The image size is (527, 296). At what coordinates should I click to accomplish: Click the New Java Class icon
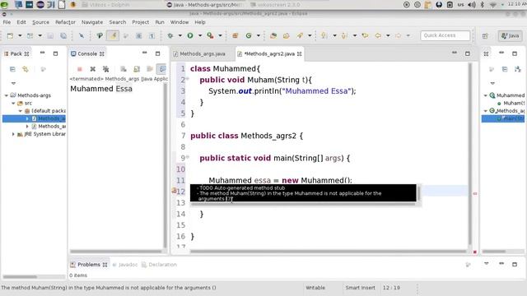point(249,35)
